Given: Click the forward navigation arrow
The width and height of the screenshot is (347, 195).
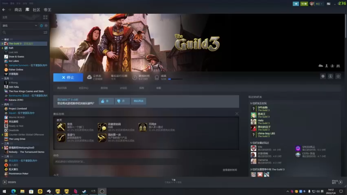Looking at the screenshot, I should pos(10,10).
